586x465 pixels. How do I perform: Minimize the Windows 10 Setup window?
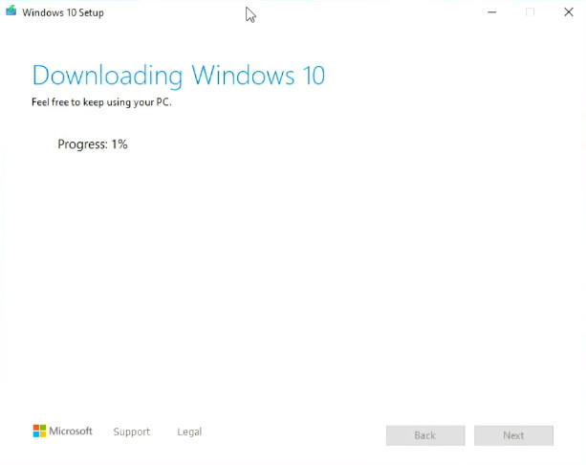click(491, 12)
